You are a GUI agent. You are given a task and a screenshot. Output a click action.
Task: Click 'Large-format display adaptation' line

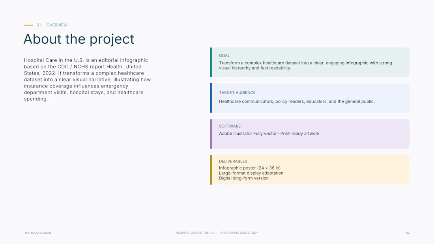(251, 173)
